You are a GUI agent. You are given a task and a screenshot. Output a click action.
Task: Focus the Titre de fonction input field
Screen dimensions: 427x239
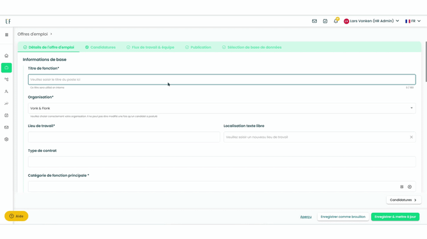pyautogui.click(x=222, y=79)
